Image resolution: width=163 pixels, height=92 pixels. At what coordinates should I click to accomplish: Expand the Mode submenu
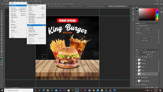coord(18,3)
